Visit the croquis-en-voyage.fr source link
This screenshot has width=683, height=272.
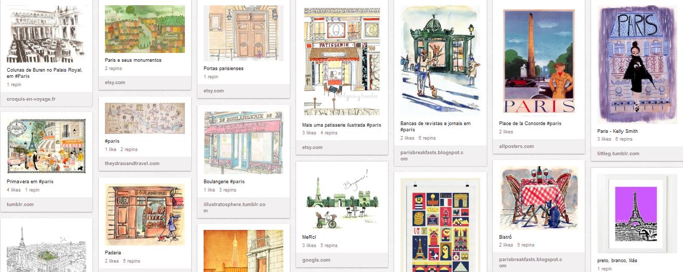[x=31, y=99]
